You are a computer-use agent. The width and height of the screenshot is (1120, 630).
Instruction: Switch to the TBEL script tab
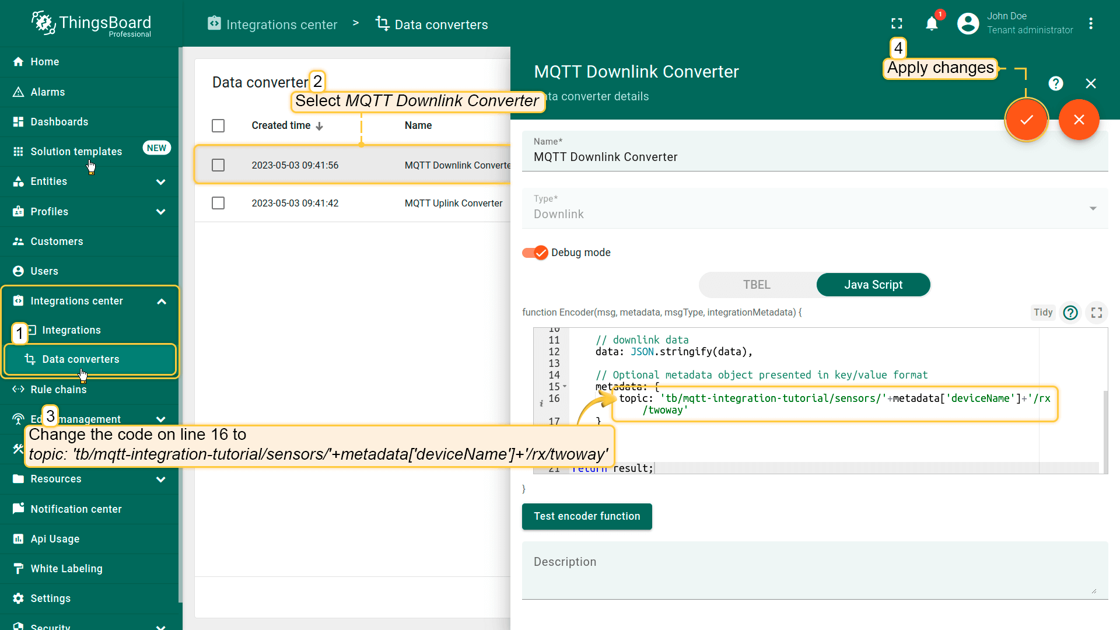point(757,285)
